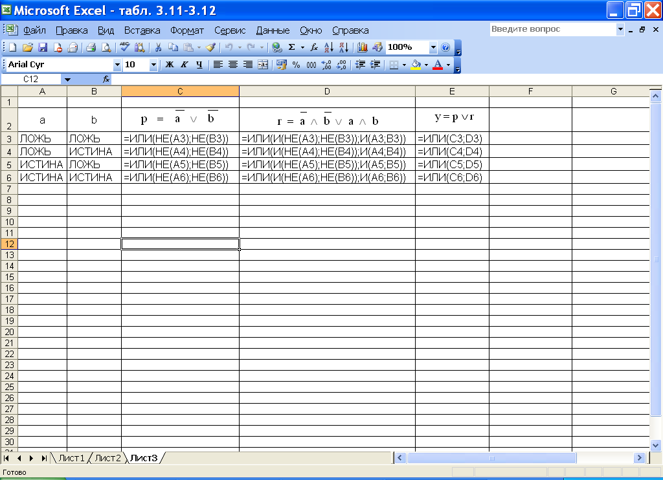The image size is (663, 480).
Task: Select cell A6 containing ИСТИНА
Action: click(42, 177)
